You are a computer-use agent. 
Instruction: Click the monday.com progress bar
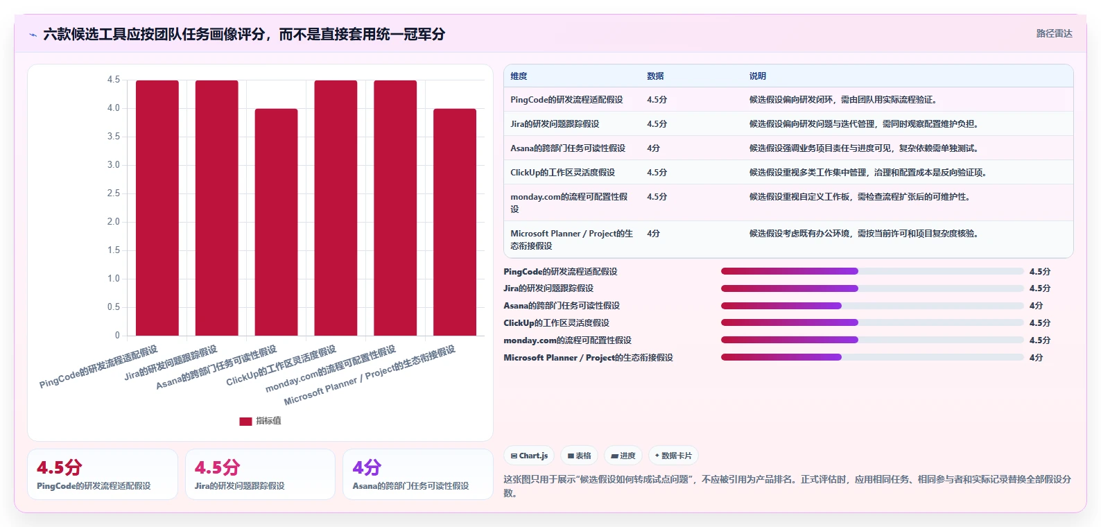(872, 340)
